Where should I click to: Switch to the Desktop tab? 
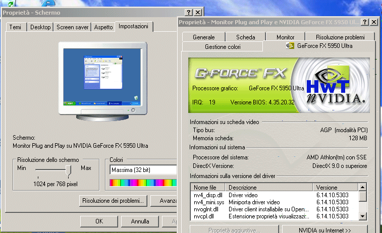[x=40, y=27]
